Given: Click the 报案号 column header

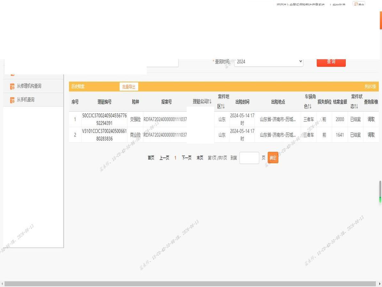Looking at the screenshot, I should 166,102.
